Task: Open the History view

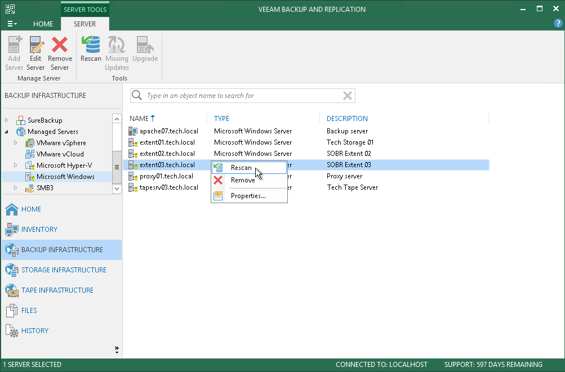Action: click(x=34, y=331)
